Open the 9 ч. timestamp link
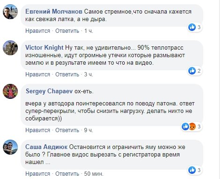 [89, 130]
